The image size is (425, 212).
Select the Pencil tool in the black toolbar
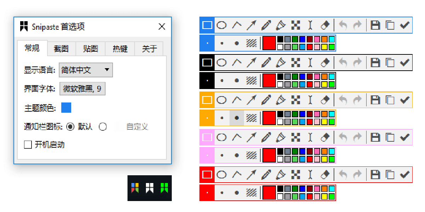266,63
